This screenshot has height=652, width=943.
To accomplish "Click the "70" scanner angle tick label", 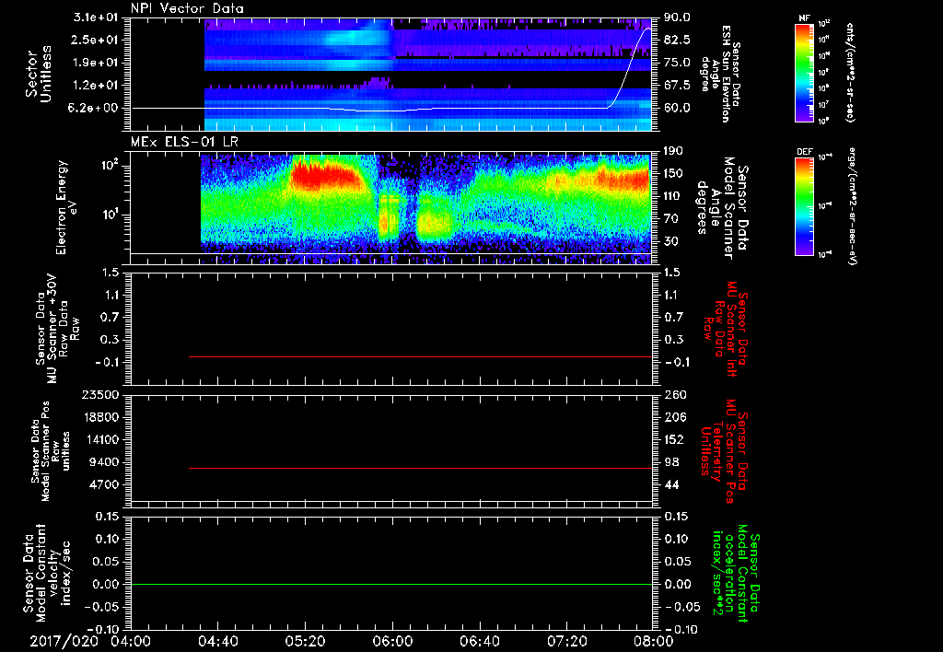I will click(x=671, y=219).
